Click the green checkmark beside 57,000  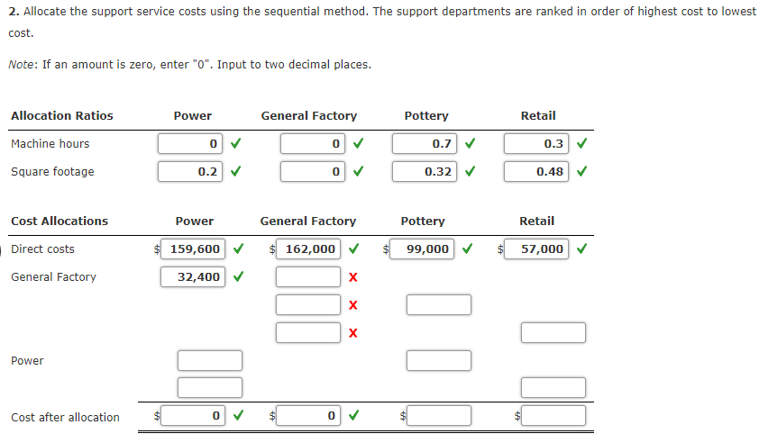click(581, 249)
